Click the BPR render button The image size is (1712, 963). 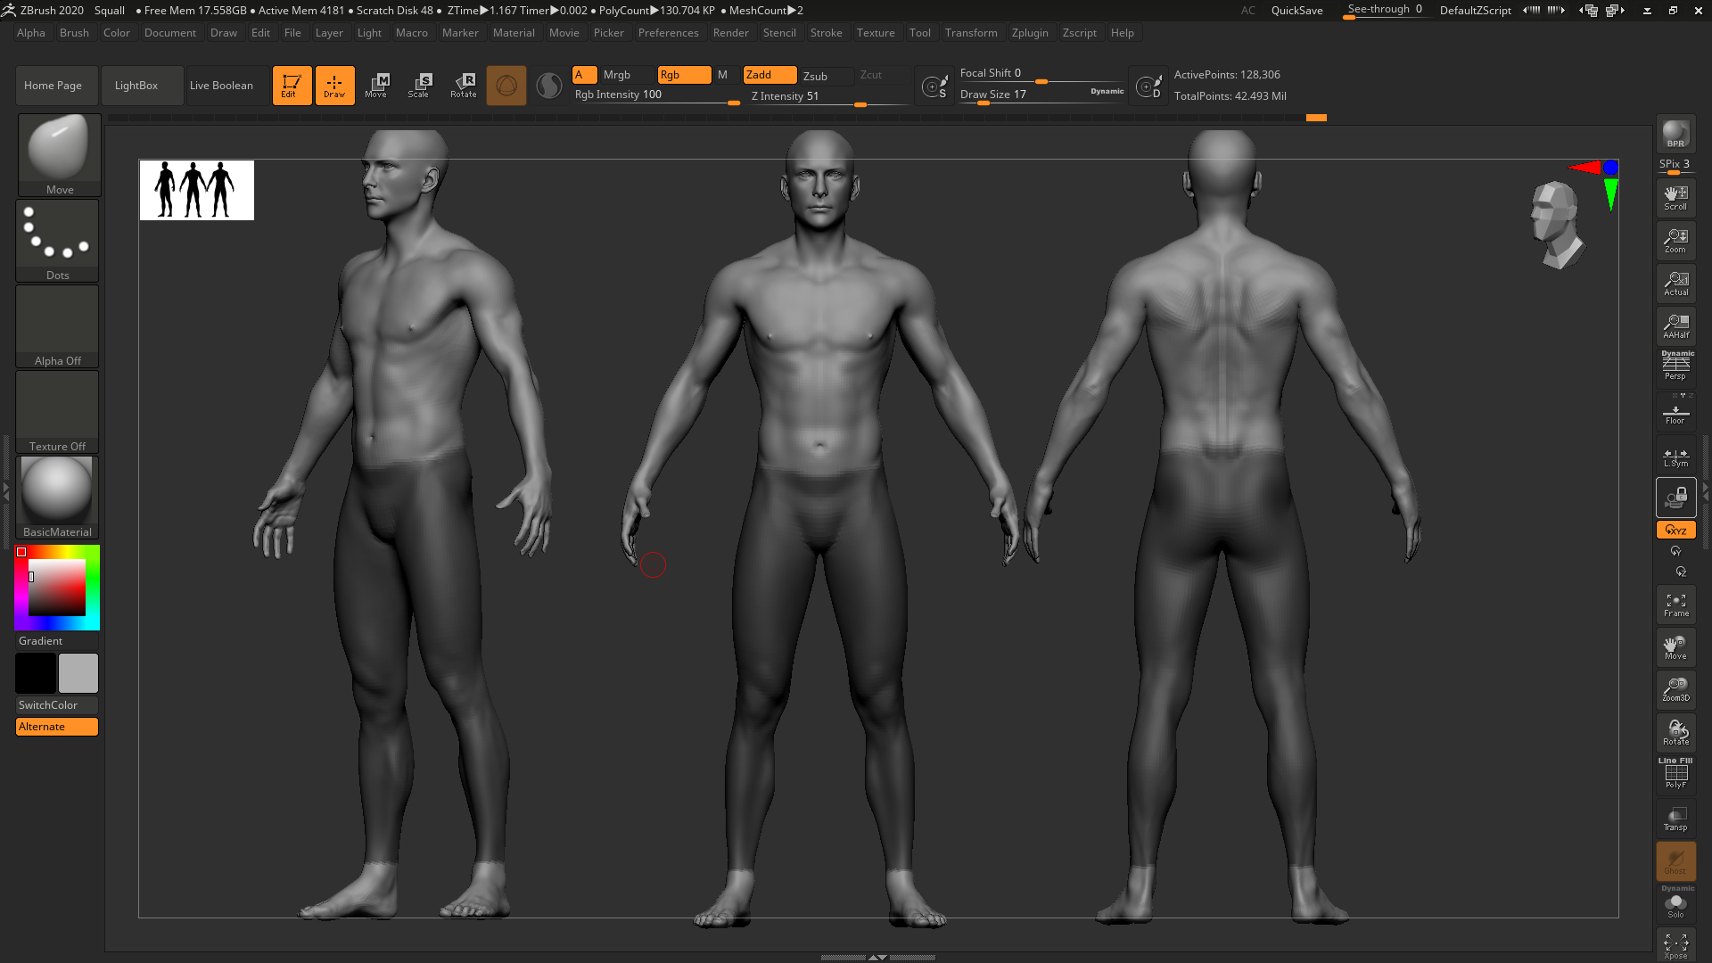pyautogui.click(x=1675, y=134)
